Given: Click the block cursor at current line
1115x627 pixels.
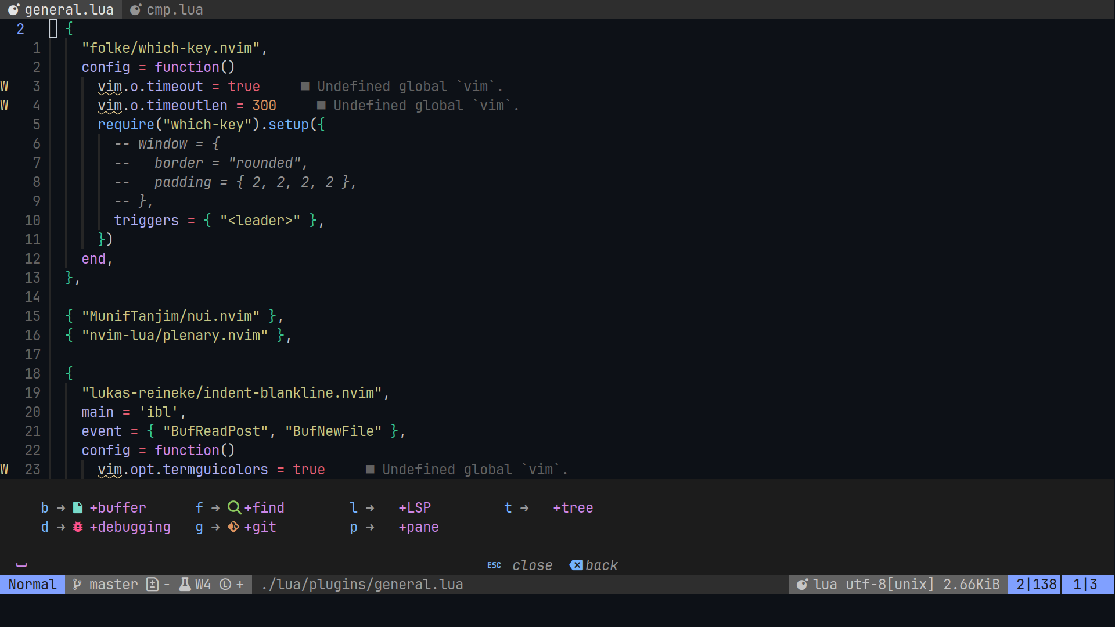Looking at the screenshot, I should tap(53, 29).
